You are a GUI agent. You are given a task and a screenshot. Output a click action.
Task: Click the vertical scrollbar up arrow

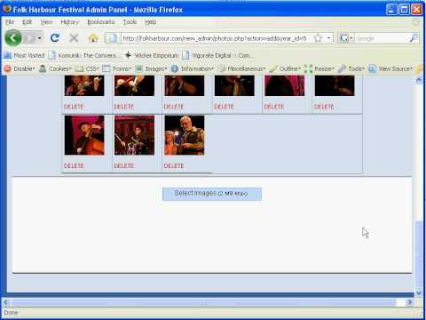(419, 80)
